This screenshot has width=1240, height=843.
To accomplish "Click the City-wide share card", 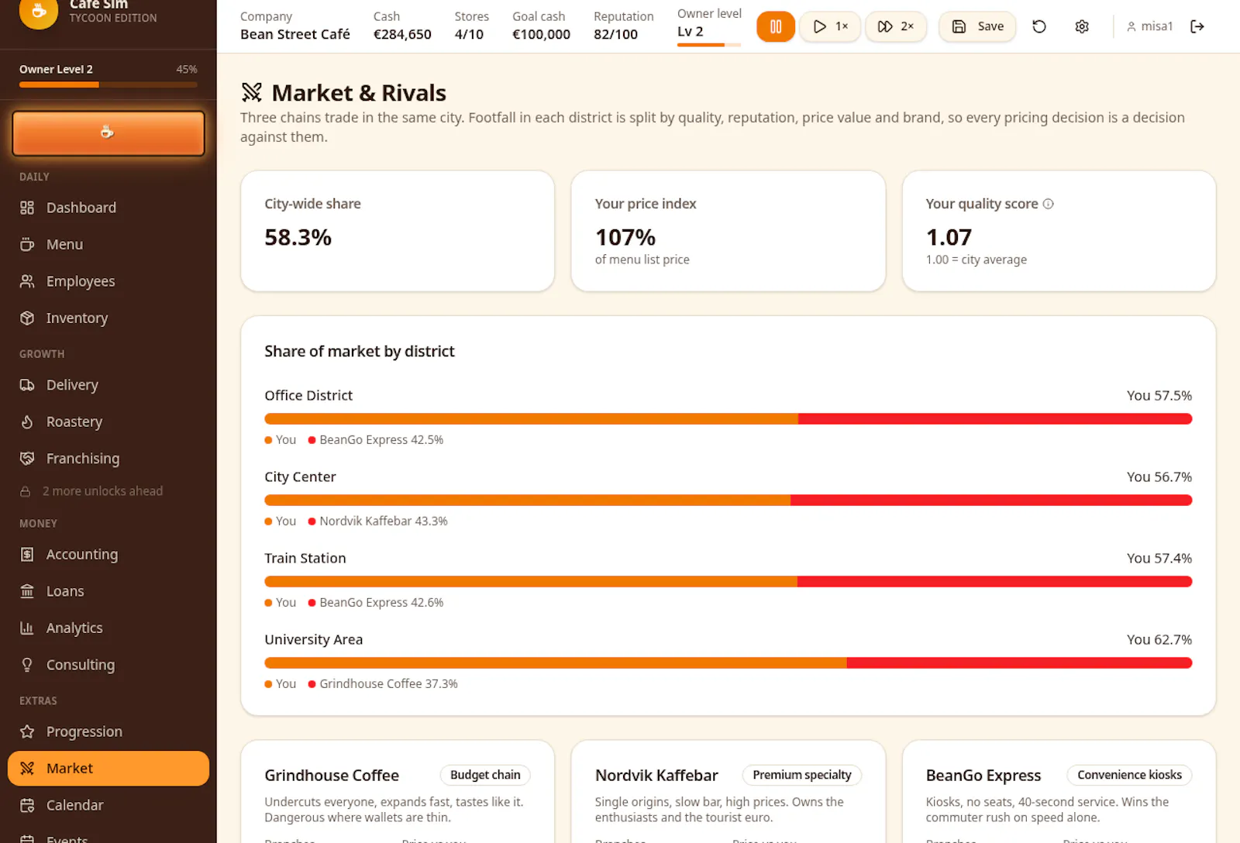I will [x=398, y=231].
